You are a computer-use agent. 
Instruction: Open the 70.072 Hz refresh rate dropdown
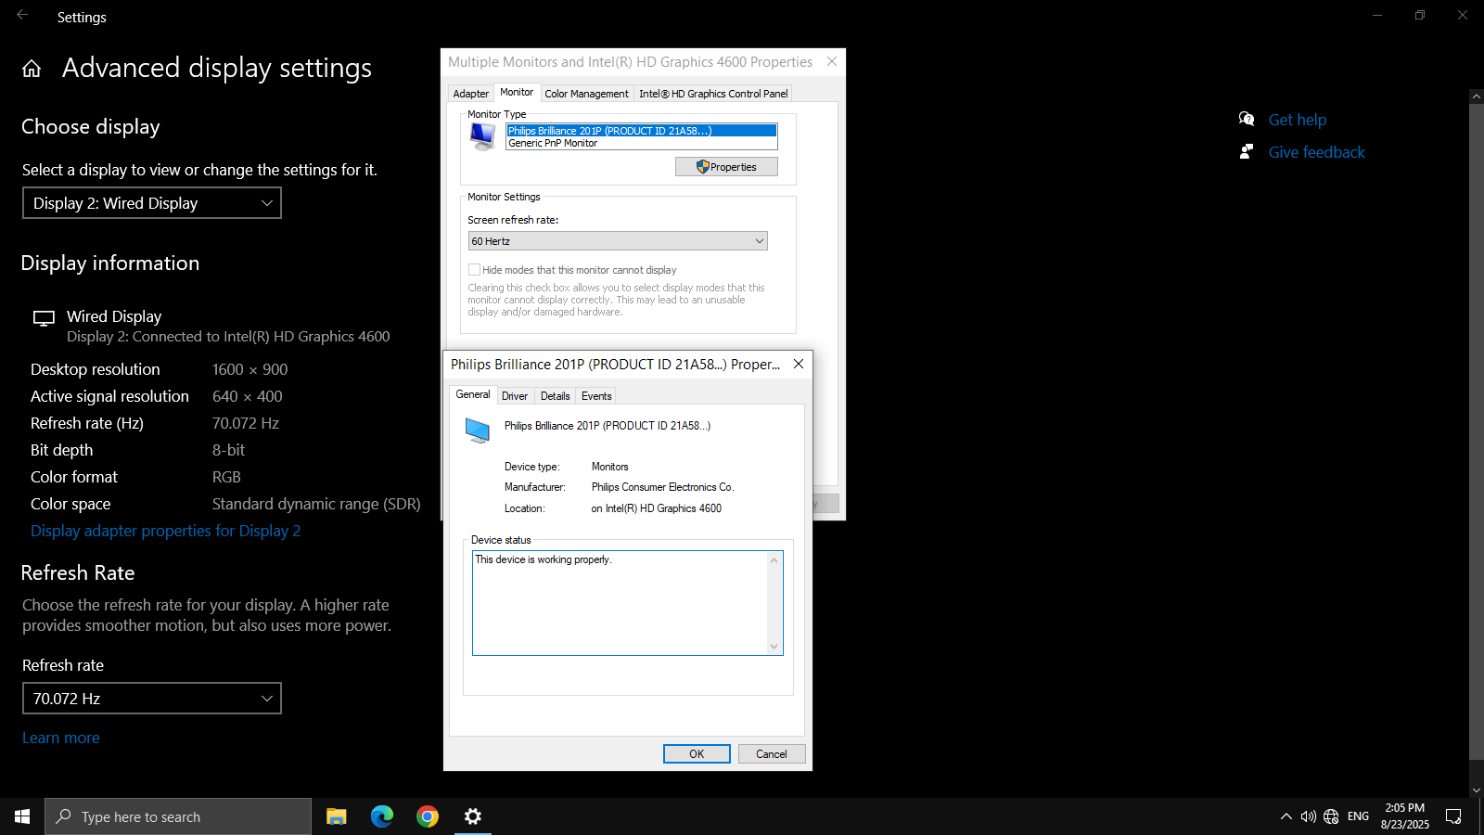[x=152, y=699]
